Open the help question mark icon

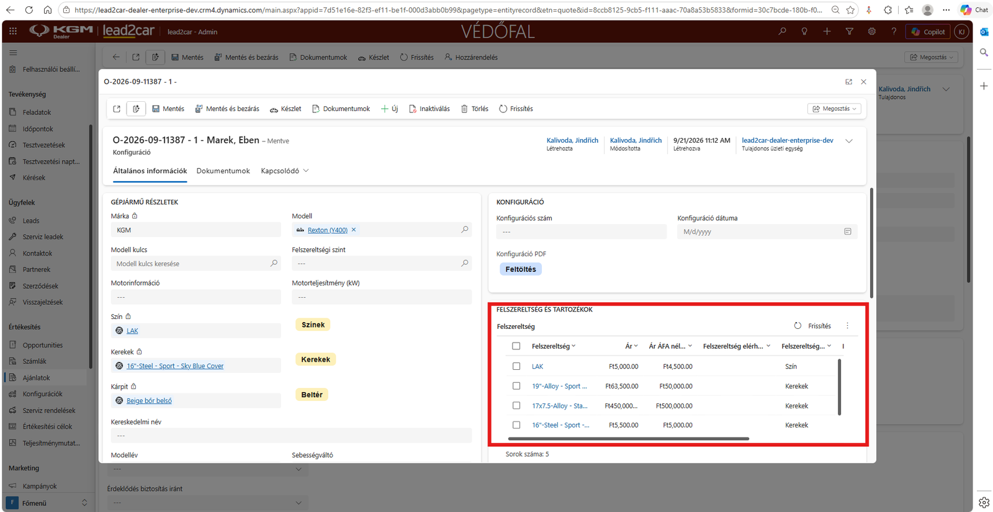pos(894,31)
